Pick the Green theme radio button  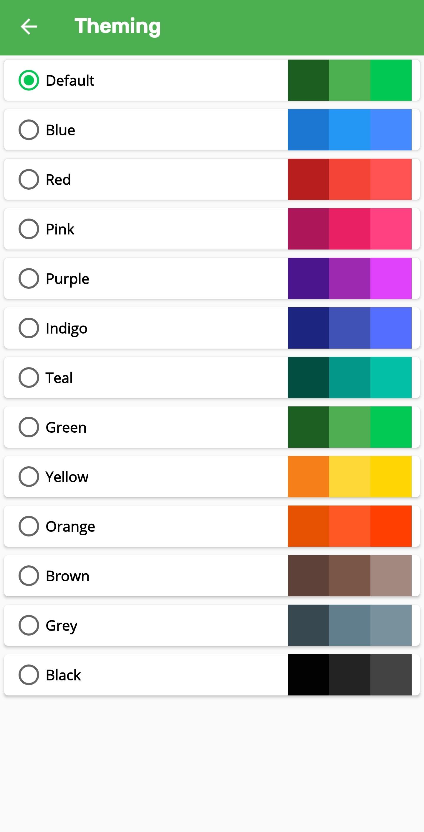tap(29, 427)
